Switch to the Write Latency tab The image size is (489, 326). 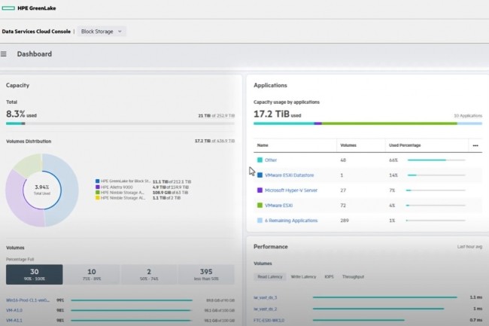pos(303,278)
